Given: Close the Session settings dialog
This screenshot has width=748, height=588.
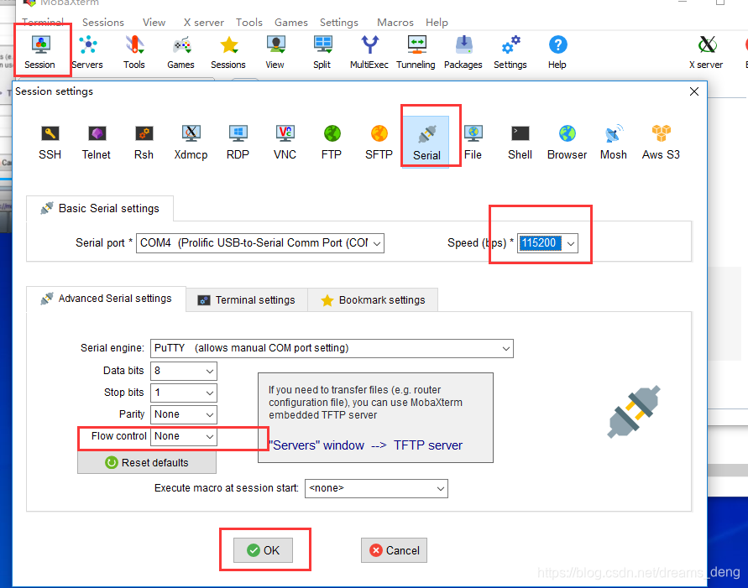Looking at the screenshot, I should (694, 91).
